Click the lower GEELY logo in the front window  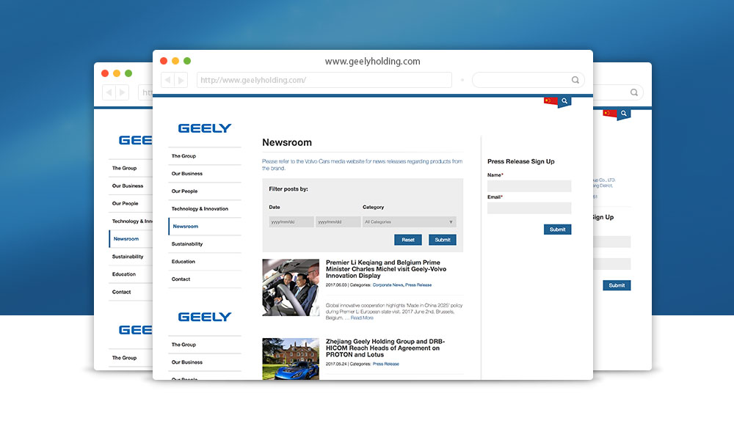(x=205, y=317)
